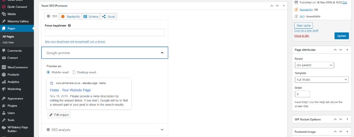Switch to the Yoast SEO tab

tap(52, 16)
